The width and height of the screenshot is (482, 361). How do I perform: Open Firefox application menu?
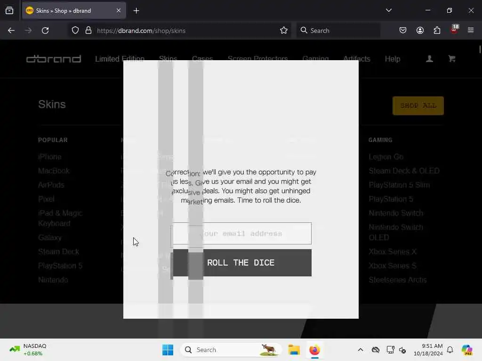tap(471, 30)
